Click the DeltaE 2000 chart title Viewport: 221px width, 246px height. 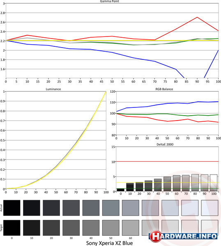pos(165,144)
